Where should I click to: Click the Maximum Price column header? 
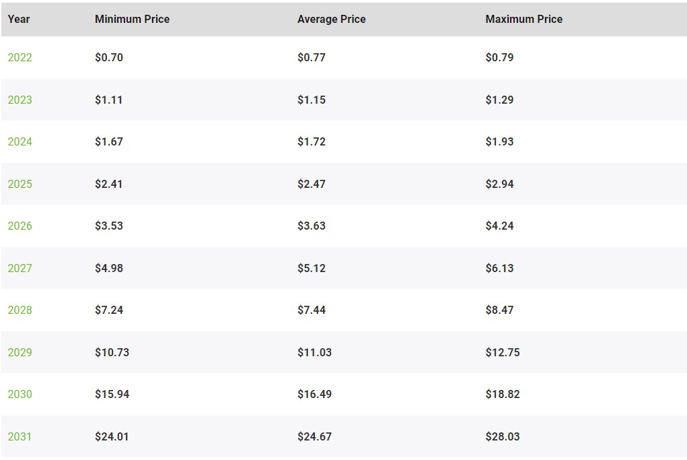[524, 20]
